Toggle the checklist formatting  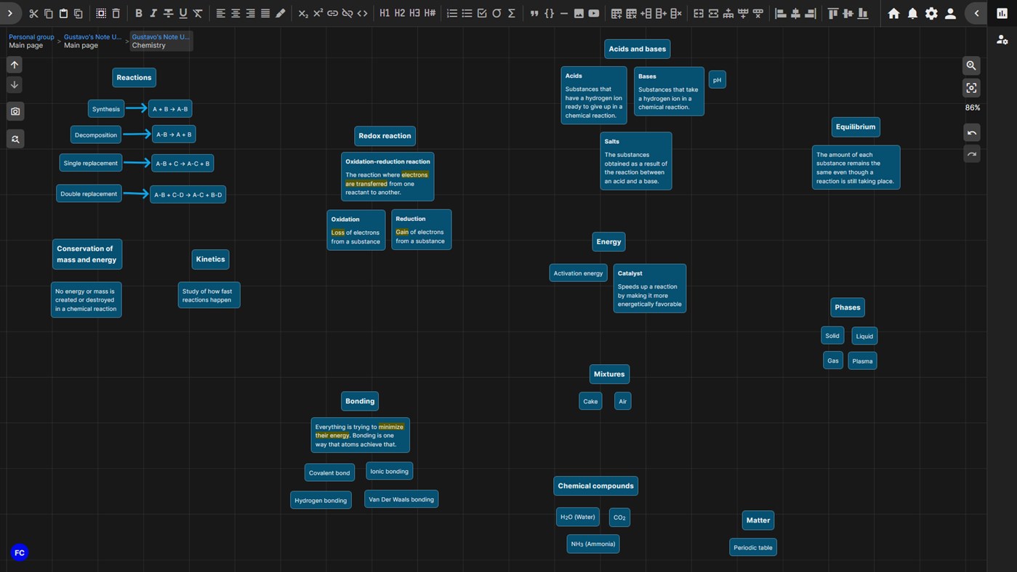482,13
